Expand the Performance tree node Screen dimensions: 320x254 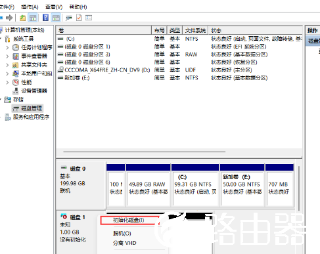(7, 82)
